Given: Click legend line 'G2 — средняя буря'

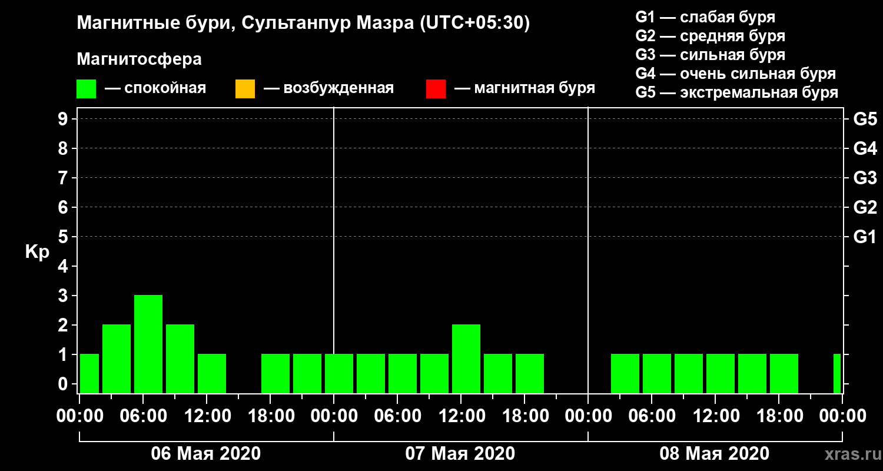Looking at the screenshot, I should pyautogui.click(x=711, y=36).
